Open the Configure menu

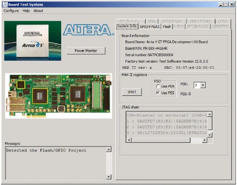pos(11,11)
